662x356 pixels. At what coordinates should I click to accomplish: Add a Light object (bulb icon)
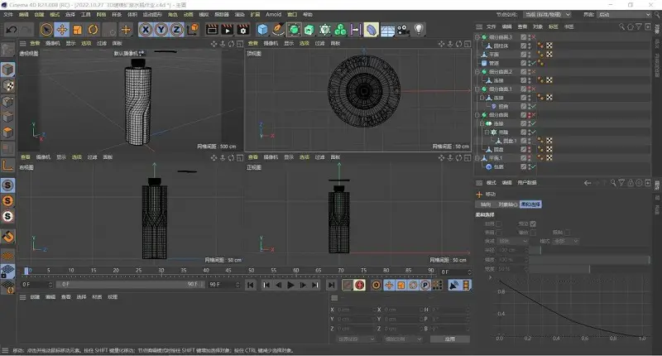419,30
